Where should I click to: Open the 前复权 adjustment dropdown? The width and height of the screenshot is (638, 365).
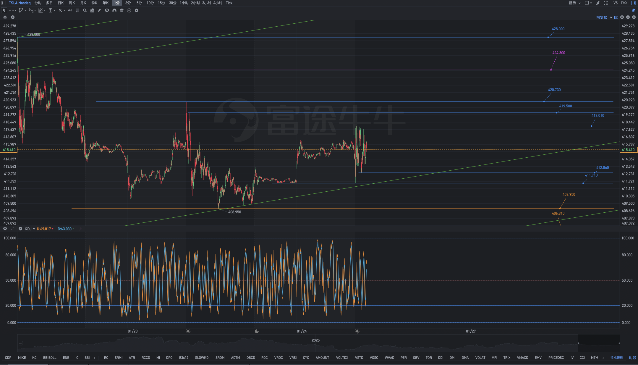click(604, 17)
